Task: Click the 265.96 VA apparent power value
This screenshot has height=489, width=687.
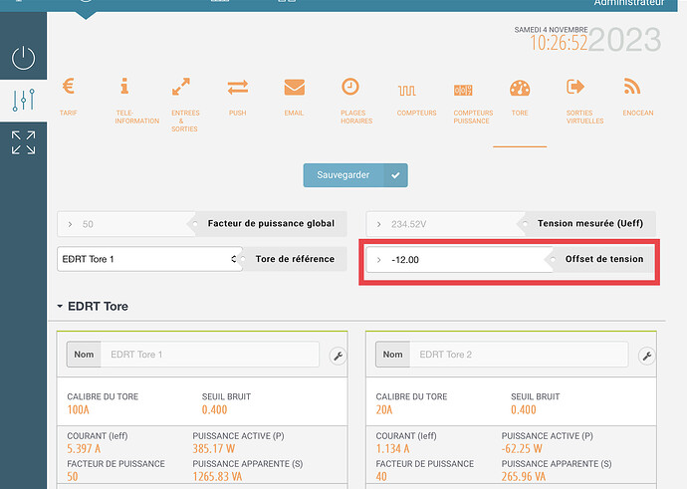Action: click(524, 476)
